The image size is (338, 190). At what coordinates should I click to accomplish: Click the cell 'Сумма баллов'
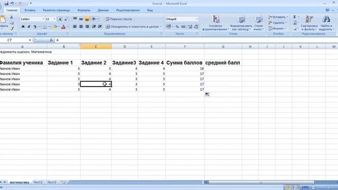click(185, 63)
